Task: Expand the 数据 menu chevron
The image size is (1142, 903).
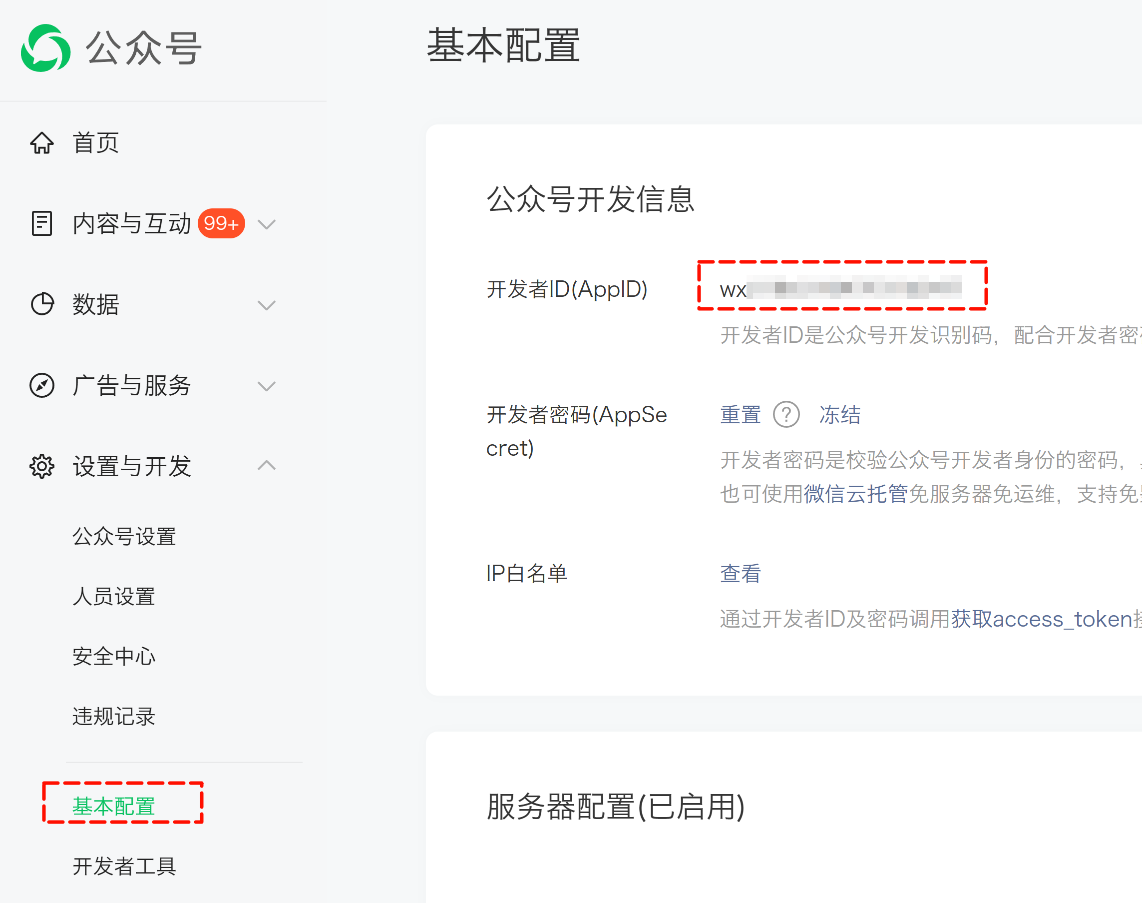Action: [x=266, y=305]
